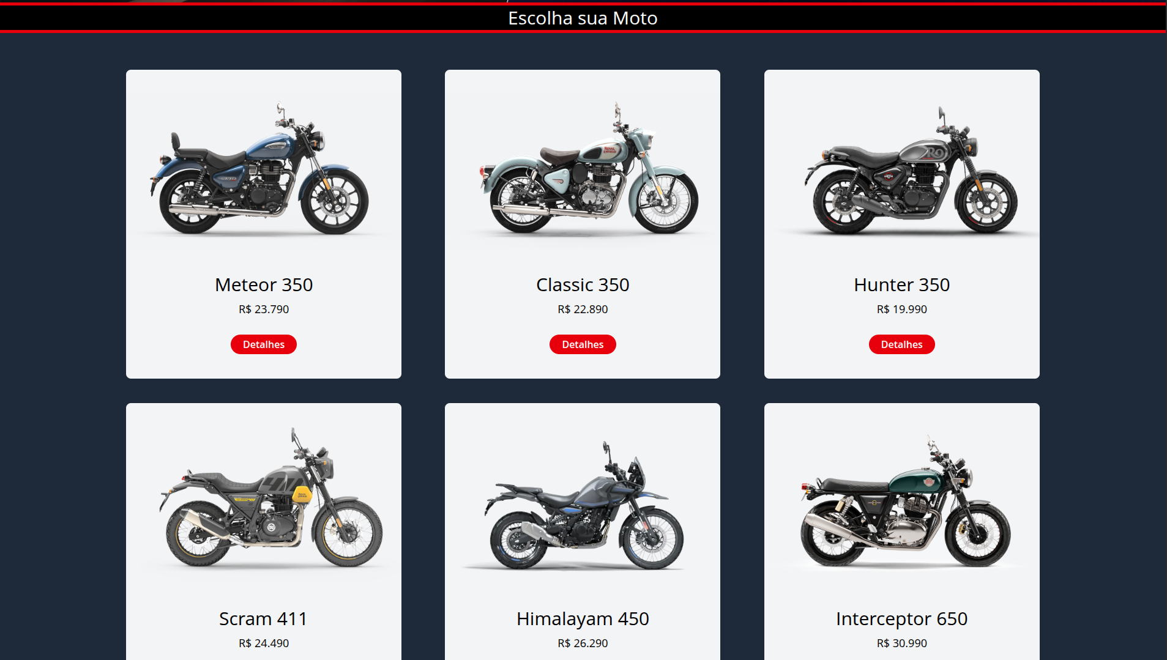
Task: Click the Himalayam 450 title
Action: tap(583, 618)
